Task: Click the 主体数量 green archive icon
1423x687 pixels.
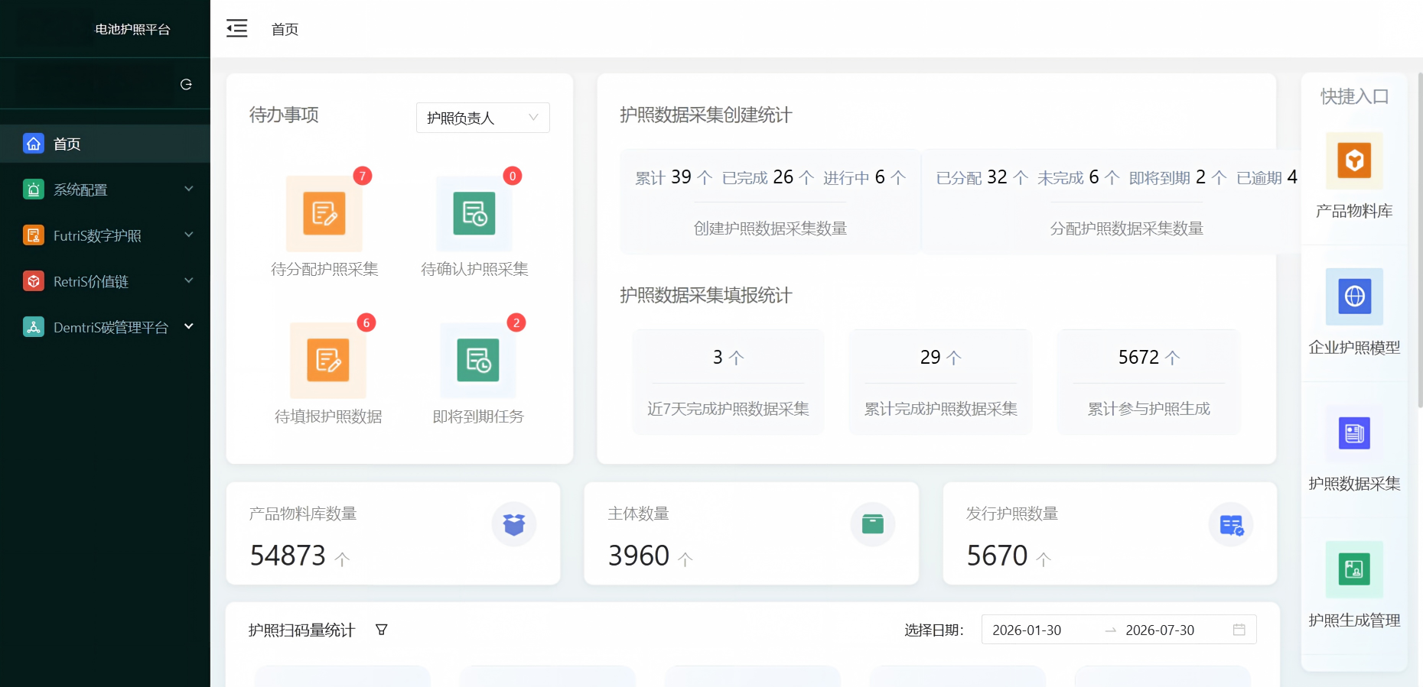Action: [x=873, y=524]
